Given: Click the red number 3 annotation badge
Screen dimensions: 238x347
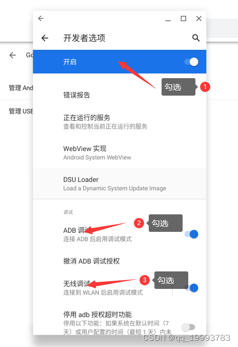Looking at the screenshot, I should 145,280.
